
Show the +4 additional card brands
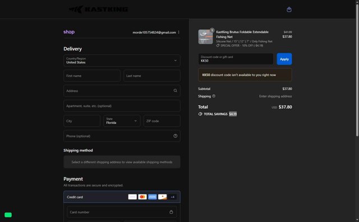172,197
